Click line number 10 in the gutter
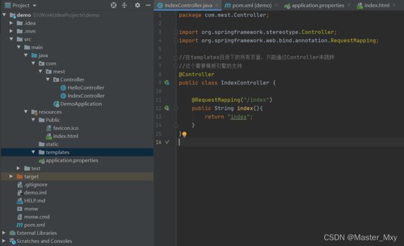 pyautogui.click(x=158, y=91)
